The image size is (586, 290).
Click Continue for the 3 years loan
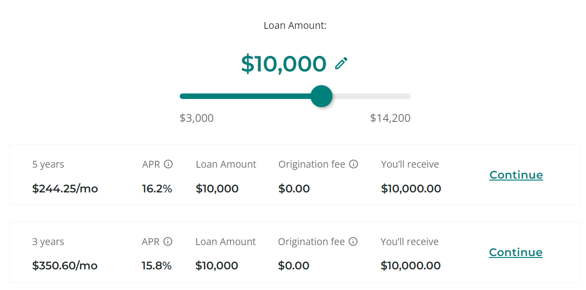coord(516,252)
